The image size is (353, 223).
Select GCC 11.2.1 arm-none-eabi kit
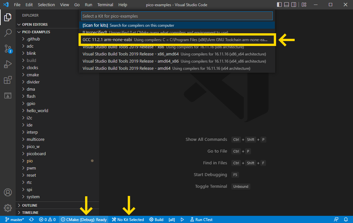(177, 40)
